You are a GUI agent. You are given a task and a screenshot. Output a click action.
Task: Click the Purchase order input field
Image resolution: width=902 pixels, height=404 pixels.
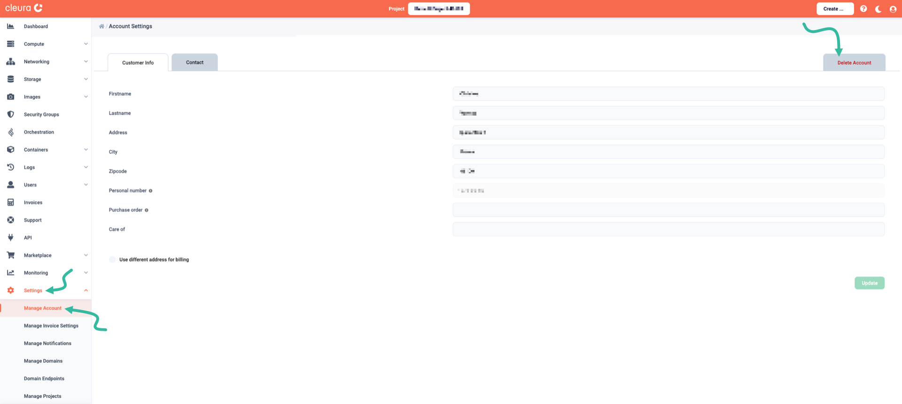click(x=669, y=210)
